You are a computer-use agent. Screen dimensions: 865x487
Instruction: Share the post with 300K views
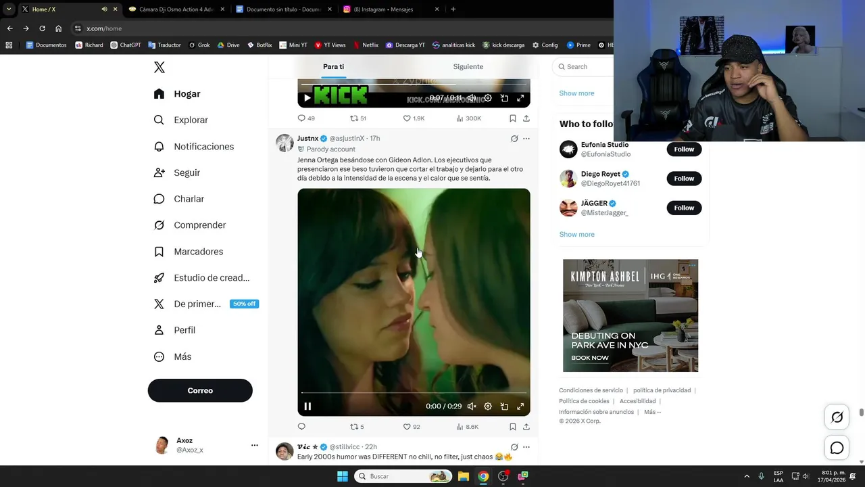[526, 118]
